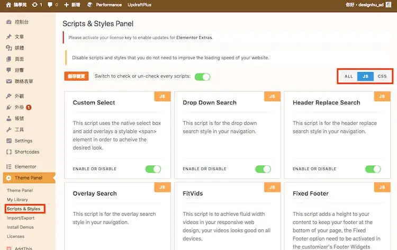397x250 pixels.
Task: Click the plus icon to add new content
Action: click(66, 5)
